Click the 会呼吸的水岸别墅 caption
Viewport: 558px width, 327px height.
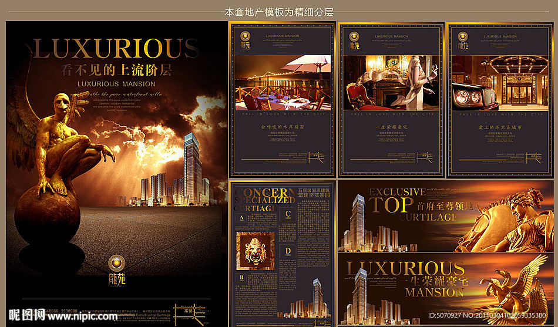tap(283, 127)
